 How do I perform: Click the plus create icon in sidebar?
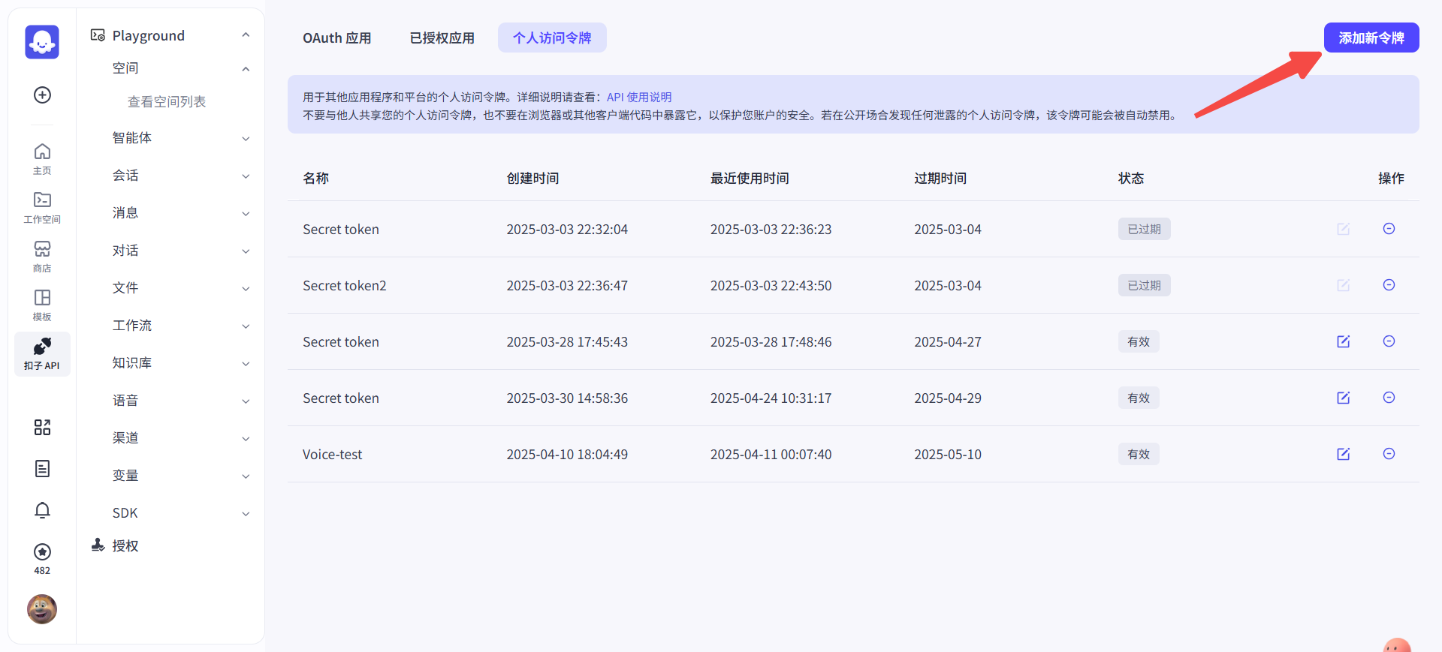pos(43,95)
